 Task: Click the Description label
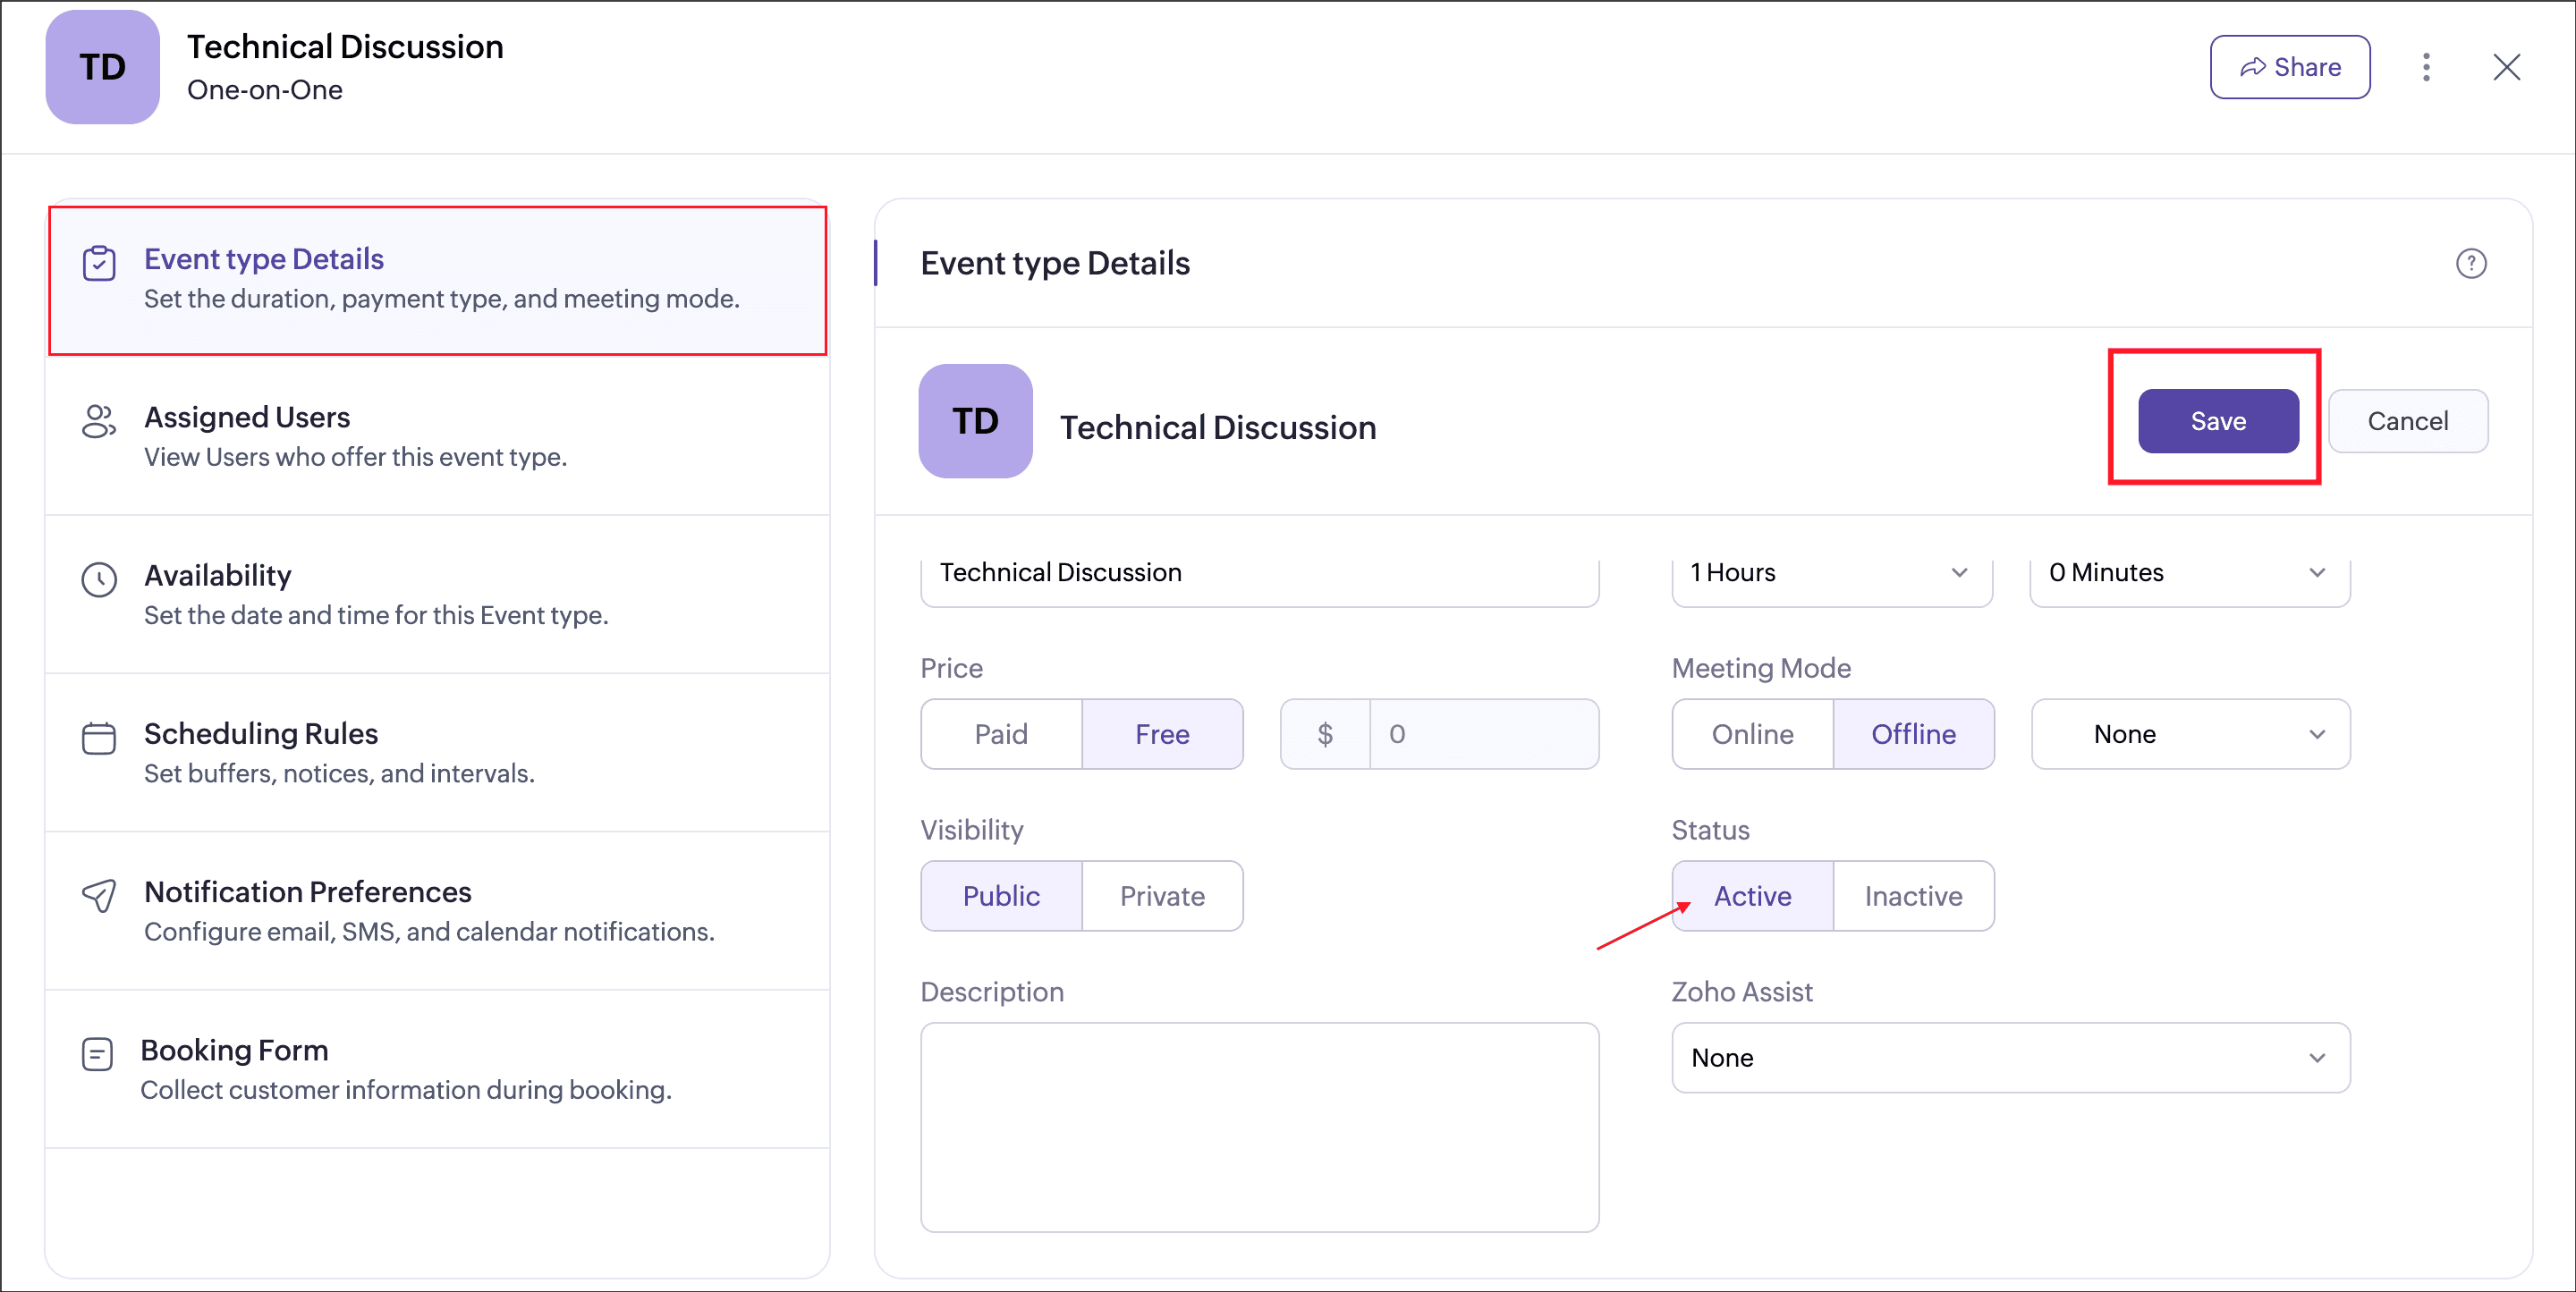[991, 992]
